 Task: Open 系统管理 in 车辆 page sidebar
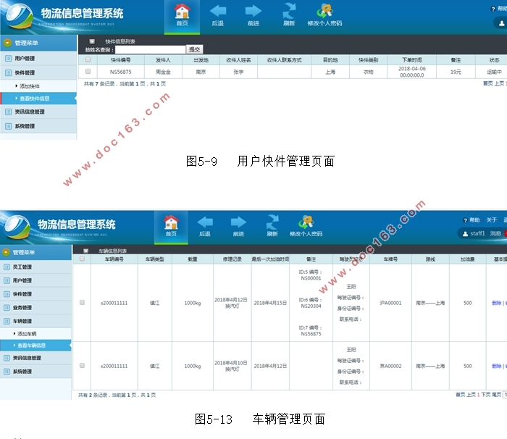(35, 372)
